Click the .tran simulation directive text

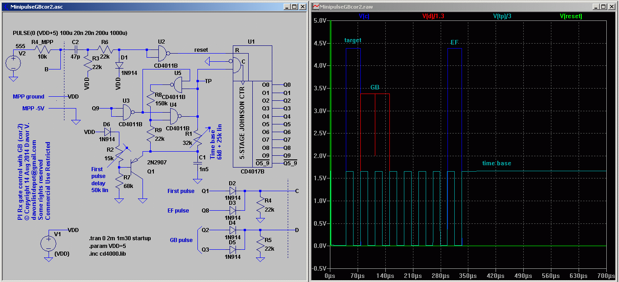(x=120, y=238)
